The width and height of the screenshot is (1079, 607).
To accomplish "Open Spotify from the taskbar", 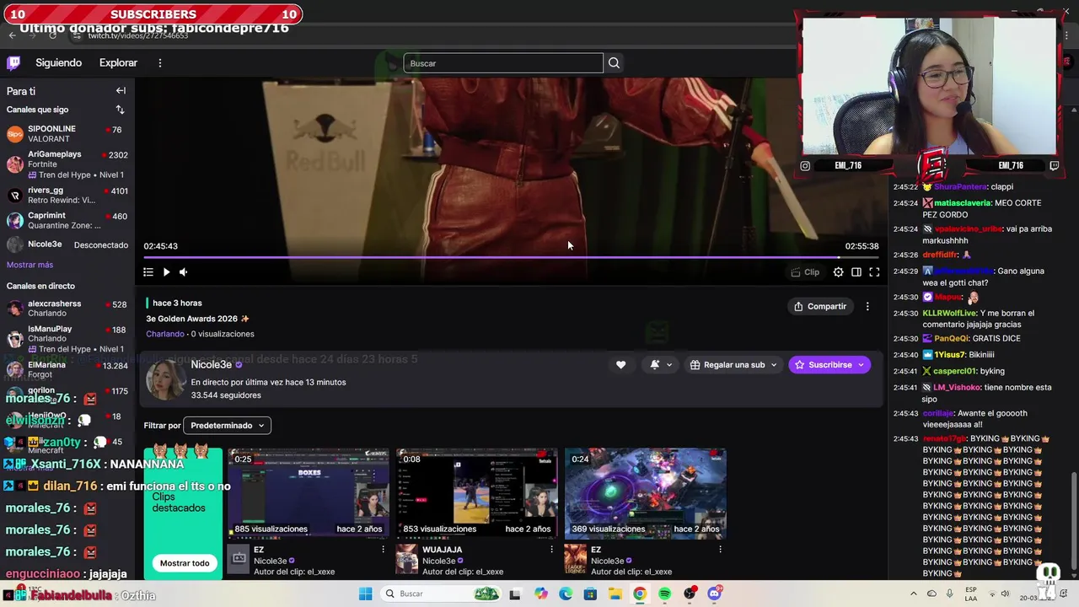I will pos(664,594).
